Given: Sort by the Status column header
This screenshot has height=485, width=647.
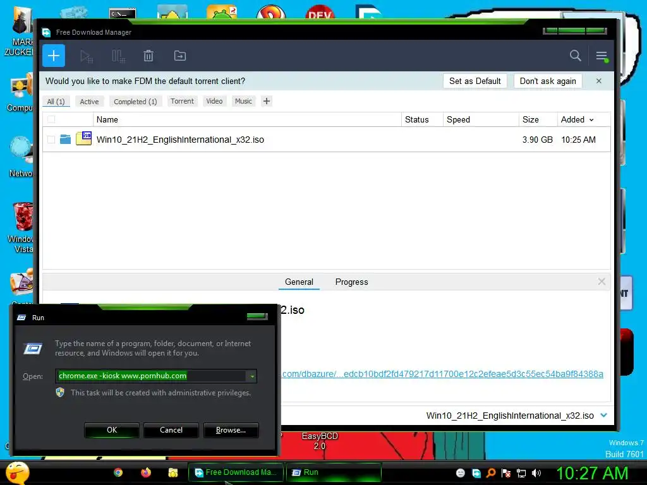Looking at the screenshot, I should pyautogui.click(x=421, y=119).
